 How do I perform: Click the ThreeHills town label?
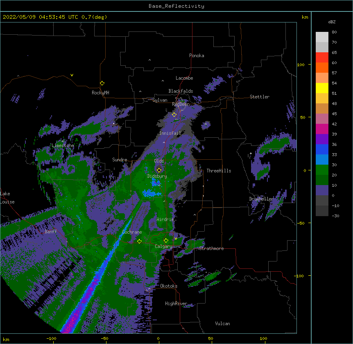219,171
